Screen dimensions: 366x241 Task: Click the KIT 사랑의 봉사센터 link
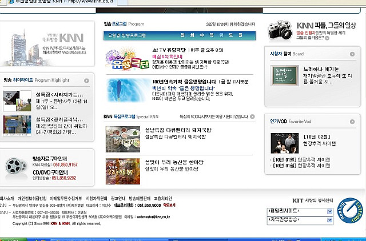click(x=313, y=200)
